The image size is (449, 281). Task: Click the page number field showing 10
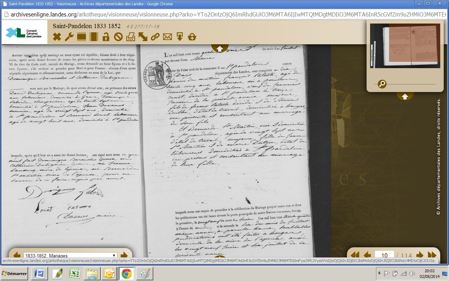click(384, 256)
